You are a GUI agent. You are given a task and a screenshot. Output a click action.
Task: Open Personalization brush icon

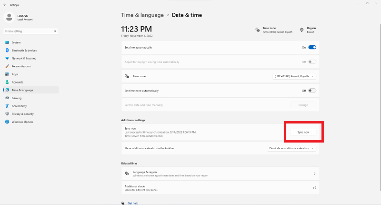point(7,66)
